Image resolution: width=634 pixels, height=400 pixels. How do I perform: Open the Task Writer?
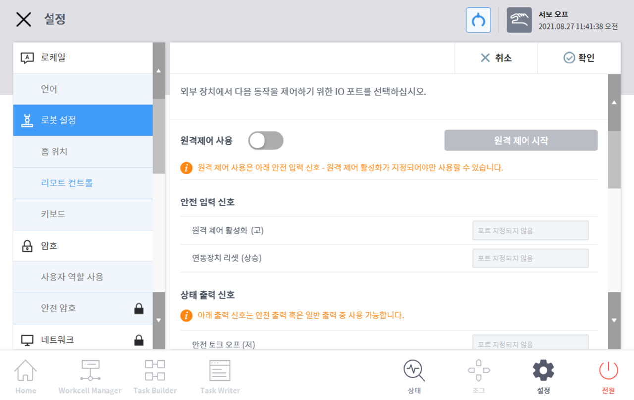[219, 375]
